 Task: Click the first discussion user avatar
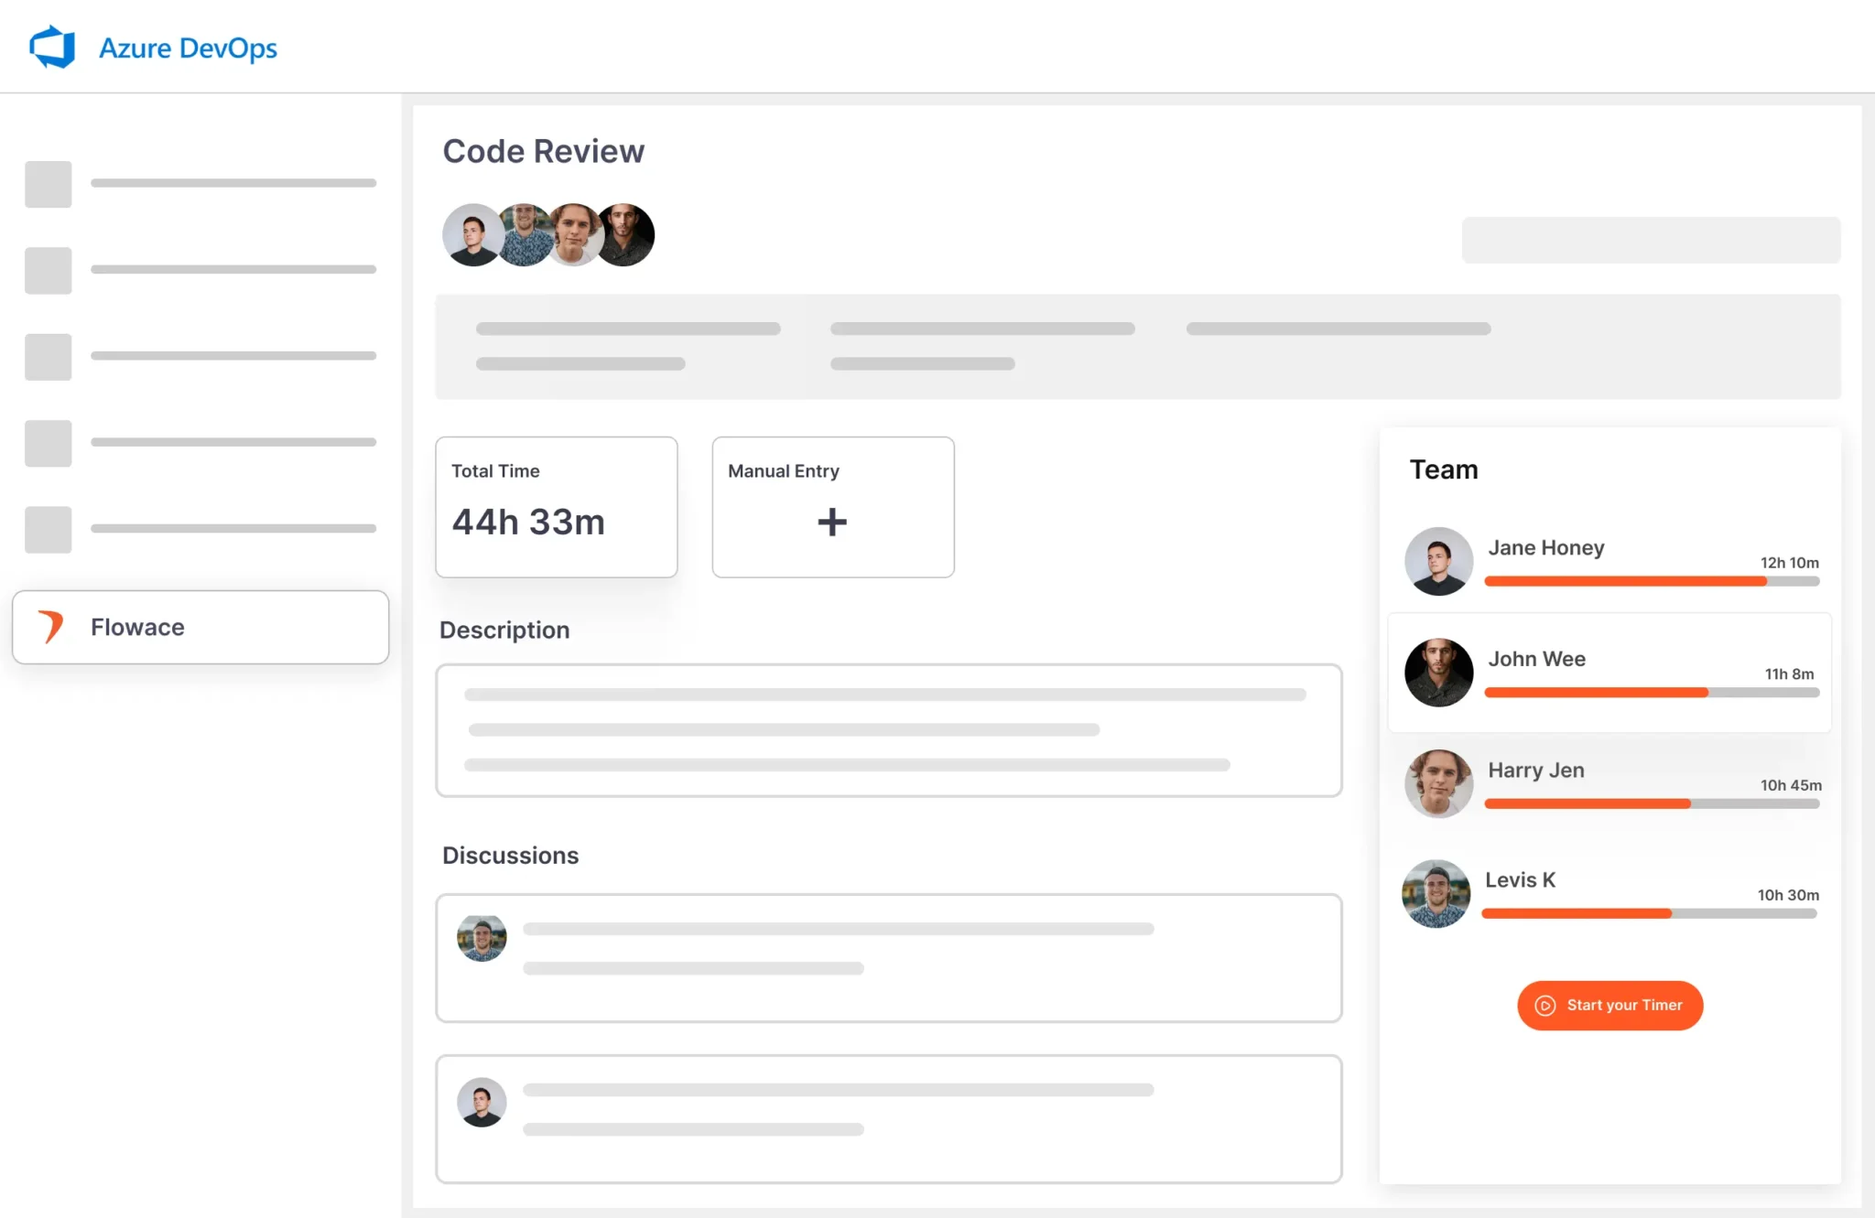481,938
